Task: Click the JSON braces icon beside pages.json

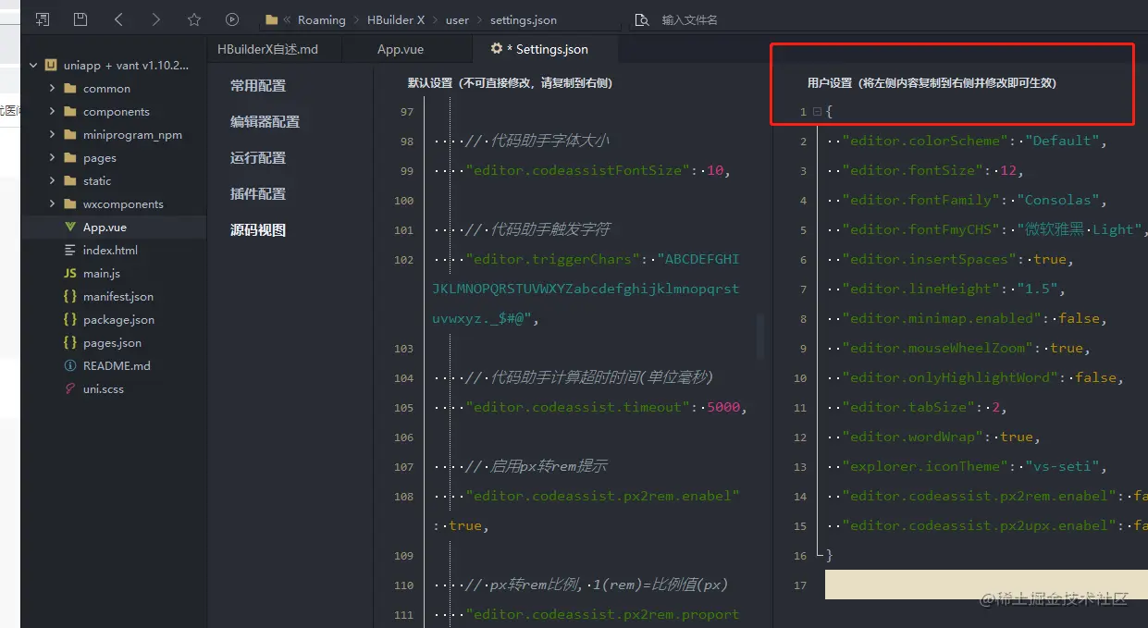Action: (70, 343)
